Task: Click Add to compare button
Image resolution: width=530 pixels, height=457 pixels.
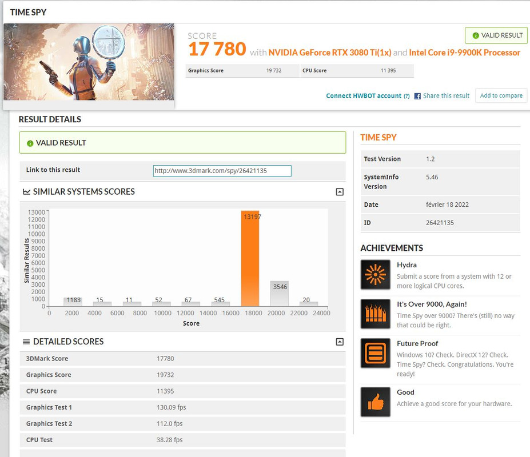Action: coord(501,95)
